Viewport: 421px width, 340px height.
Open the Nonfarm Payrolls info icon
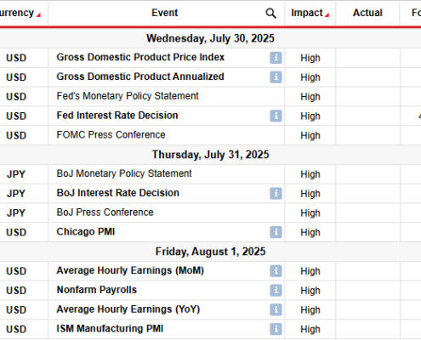pyautogui.click(x=276, y=291)
